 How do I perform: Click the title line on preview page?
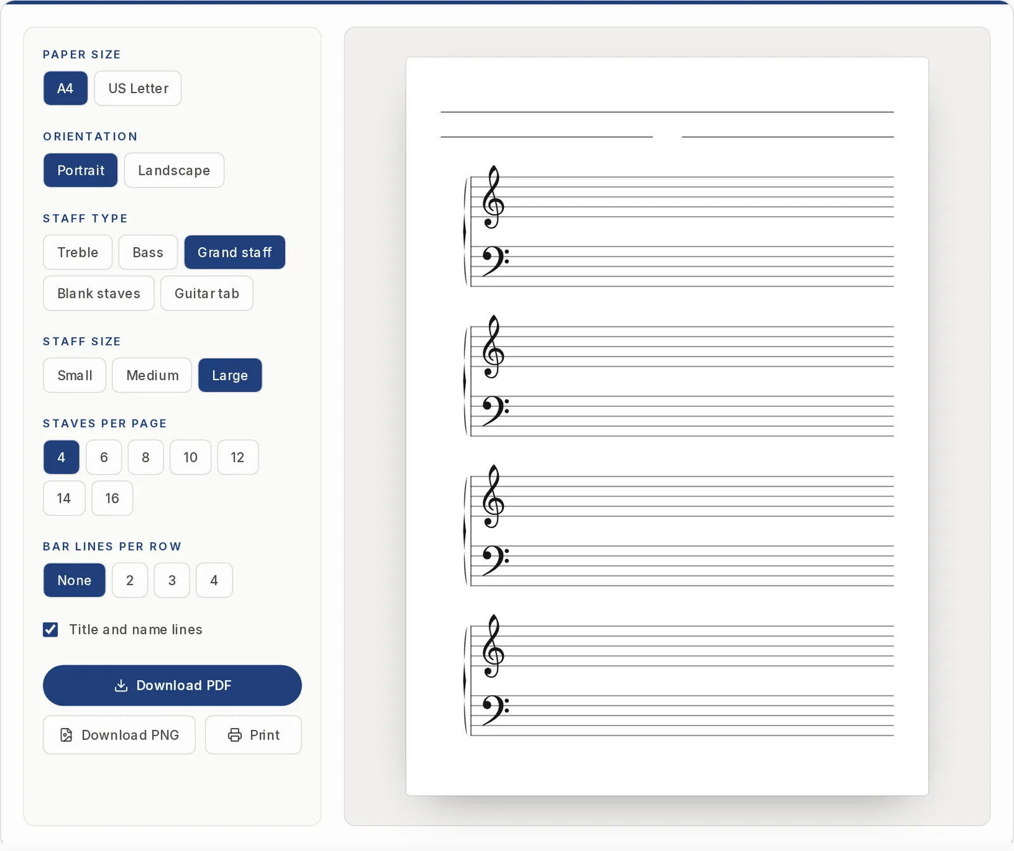coord(667,112)
